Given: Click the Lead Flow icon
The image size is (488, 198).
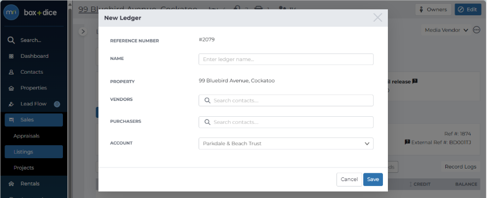Looking at the screenshot, I should [x=11, y=104].
